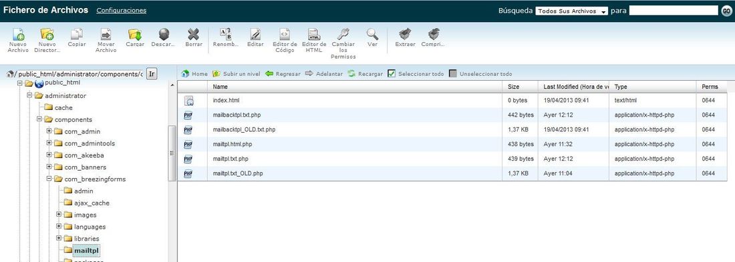Click the Renombrar icon
735x262 pixels.
click(225, 34)
